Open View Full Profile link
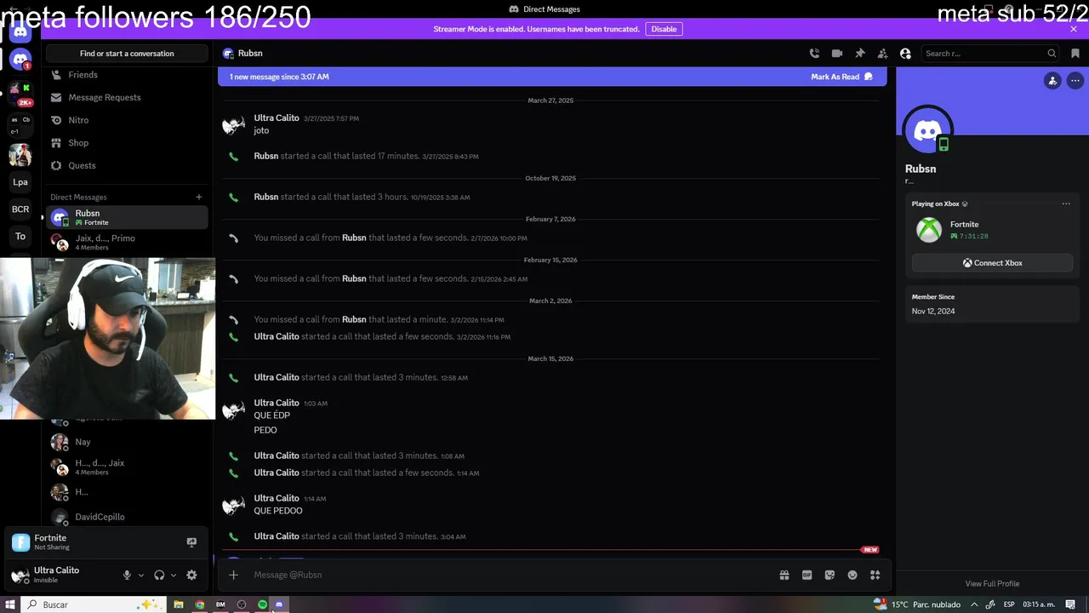The height and width of the screenshot is (613, 1089). [x=992, y=583]
